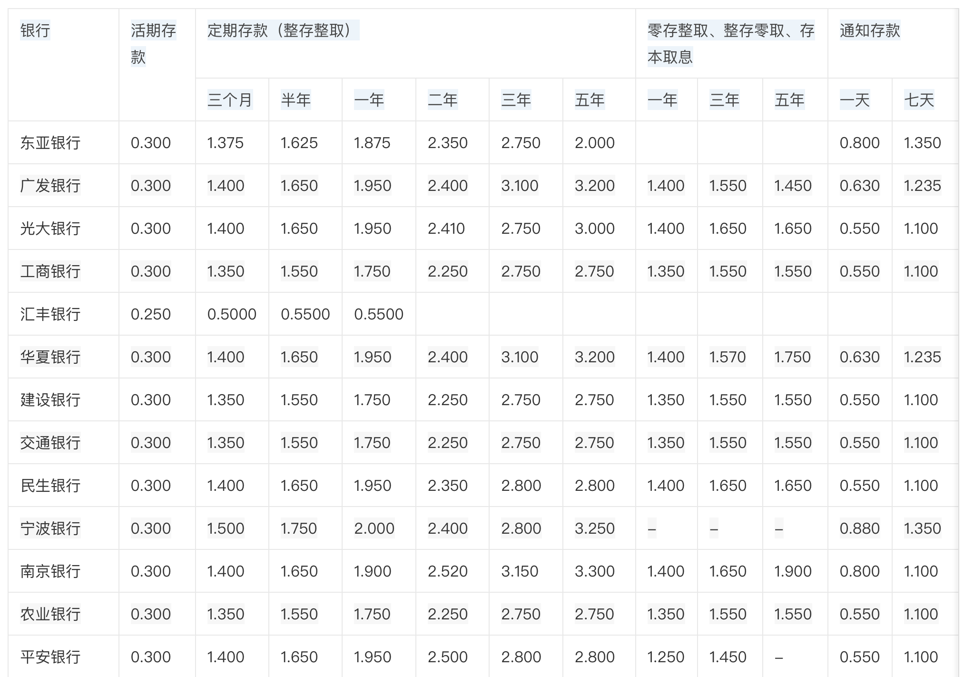Click the 三个月 sub-header

point(230,100)
